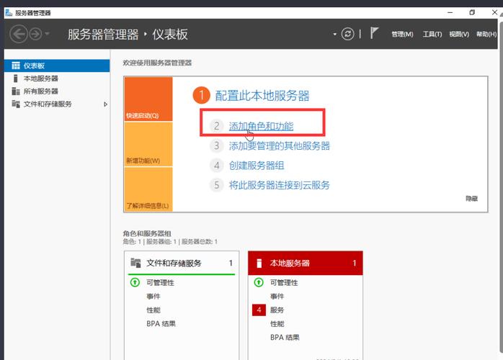This screenshot has width=503, height=360.
Task: Click green status icon in 本地服务器 tile
Action: click(x=259, y=282)
